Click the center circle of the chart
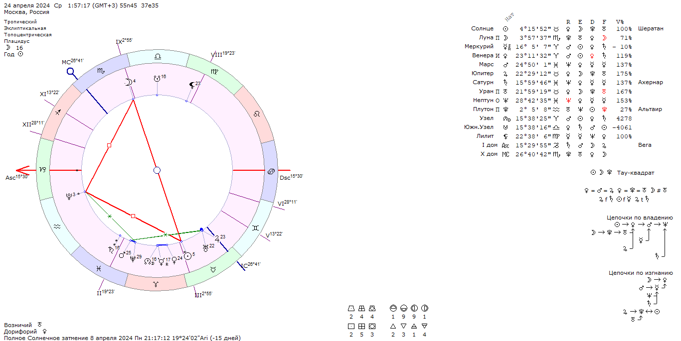681x341 pixels. (157, 170)
